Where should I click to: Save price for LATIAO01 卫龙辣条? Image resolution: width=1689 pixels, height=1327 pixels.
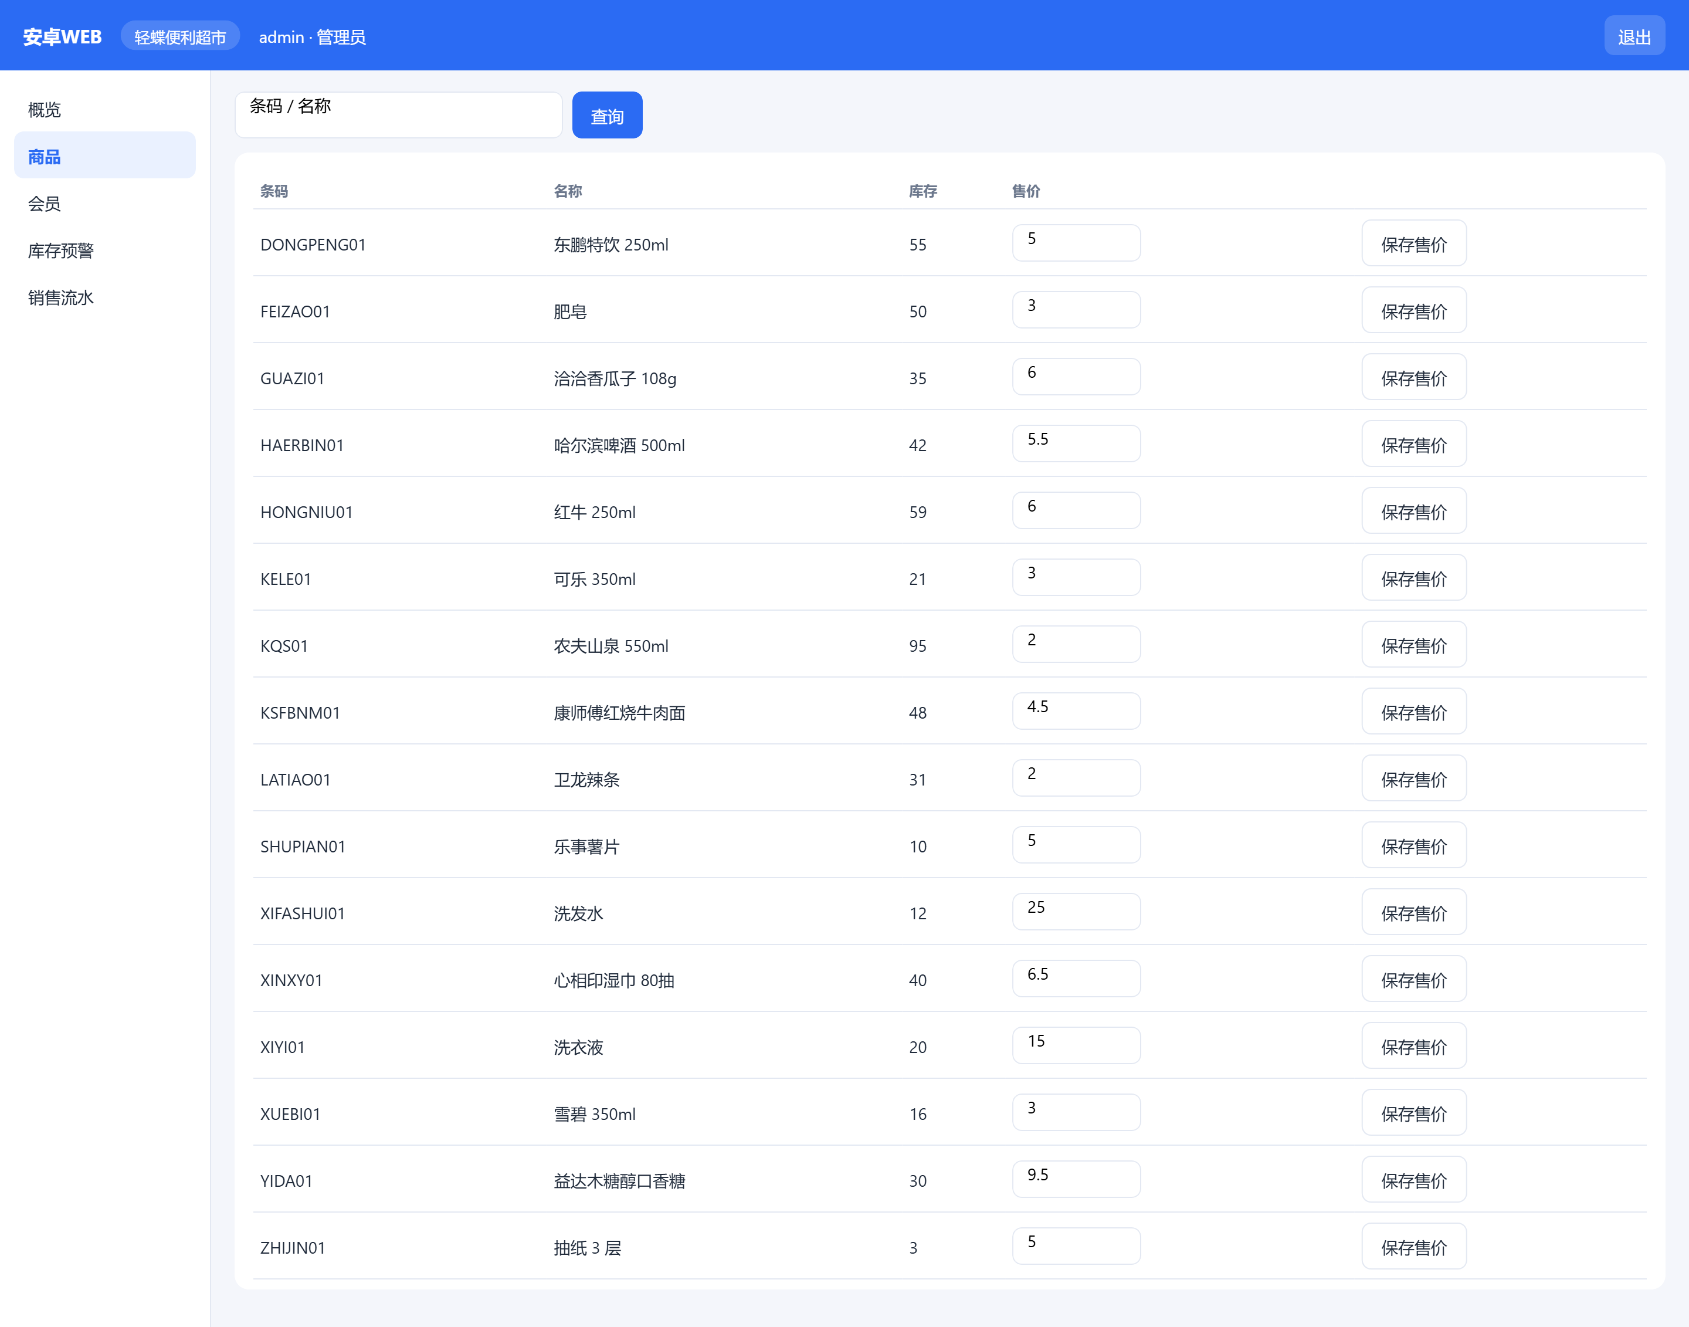[1413, 778]
